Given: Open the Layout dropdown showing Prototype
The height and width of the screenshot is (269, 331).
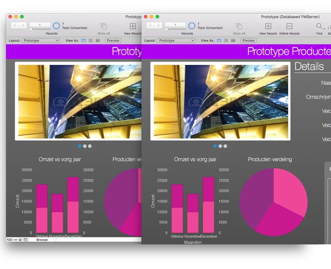Looking at the screenshot, I should pyautogui.click(x=176, y=40).
